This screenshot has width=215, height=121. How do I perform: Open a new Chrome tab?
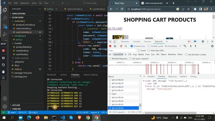tap(173, 3)
